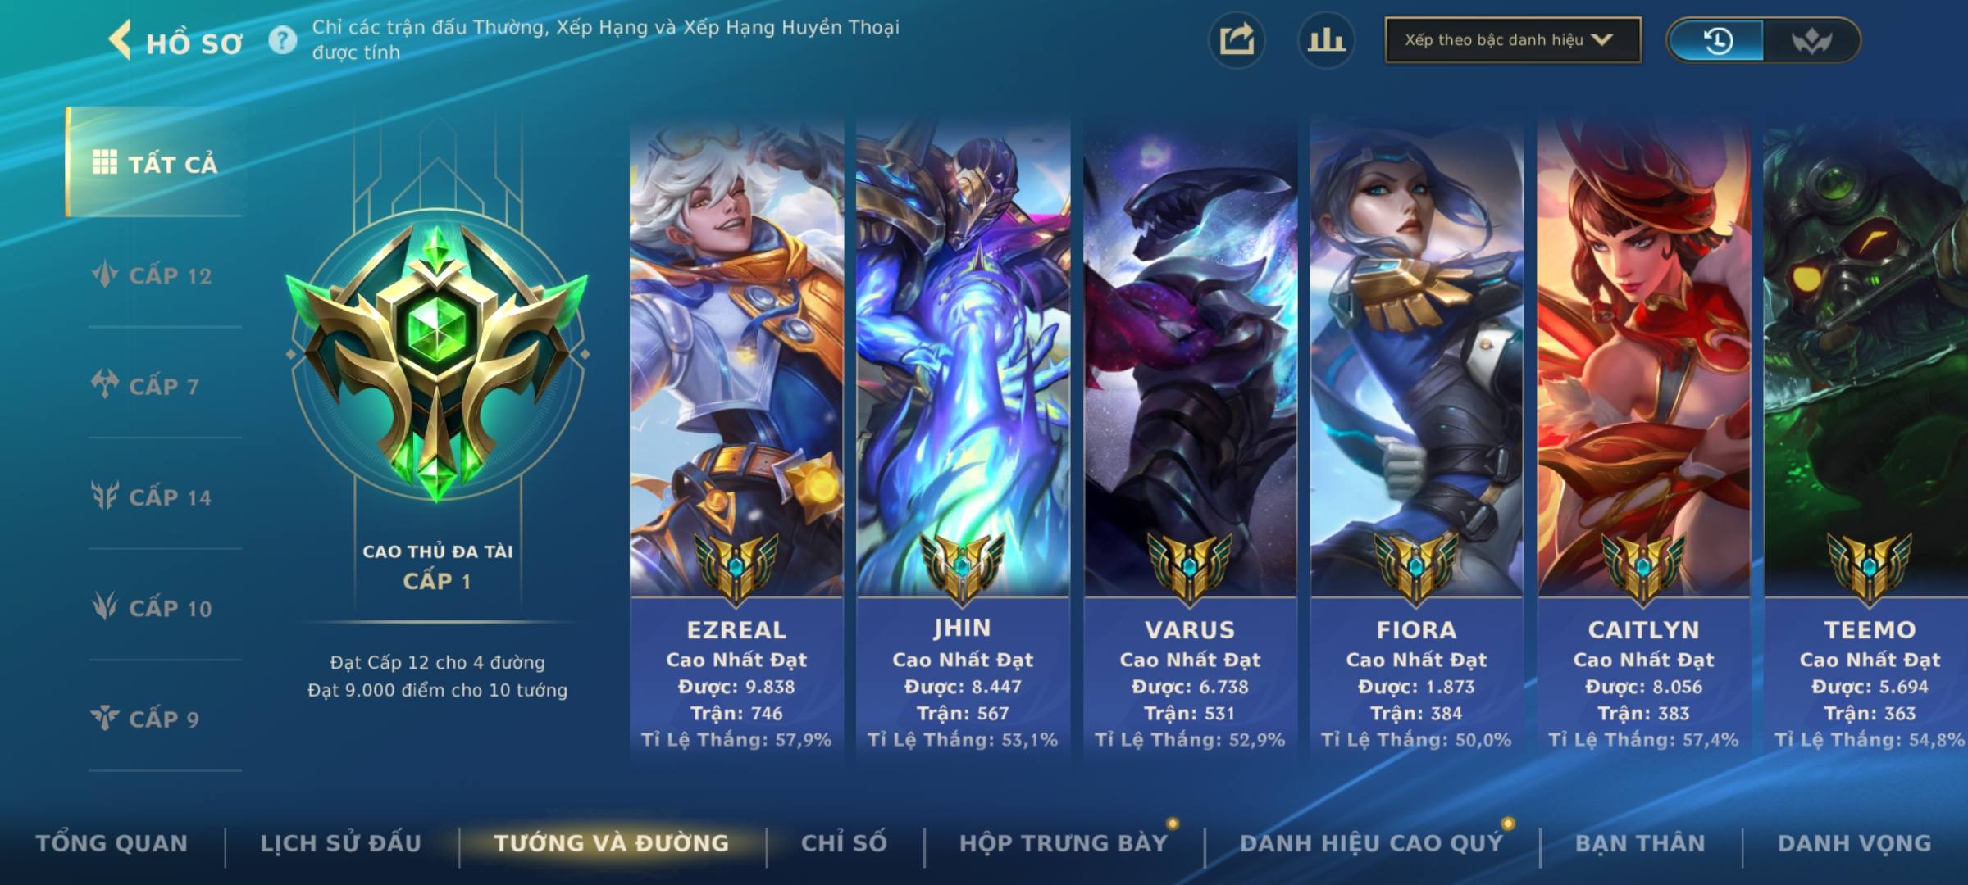Screen dimensions: 1968x885
Task: Switch to the Tổng Quan tab
Action: [x=112, y=843]
